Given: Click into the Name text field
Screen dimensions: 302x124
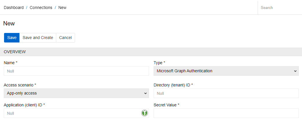Looking at the screenshot, I should pos(76,71).
